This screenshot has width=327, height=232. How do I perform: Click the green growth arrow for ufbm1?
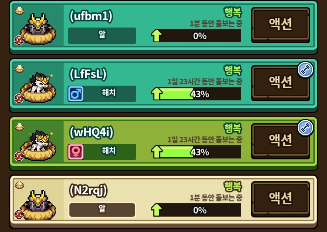click(x=157, y=36)
